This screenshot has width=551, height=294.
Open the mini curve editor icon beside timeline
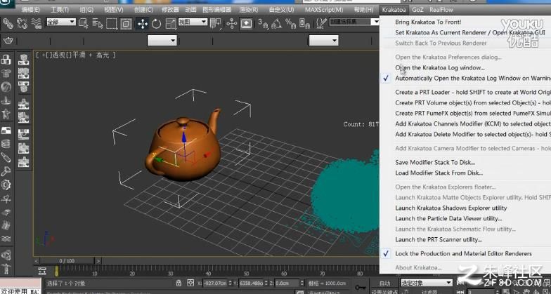tap(42, 271)
